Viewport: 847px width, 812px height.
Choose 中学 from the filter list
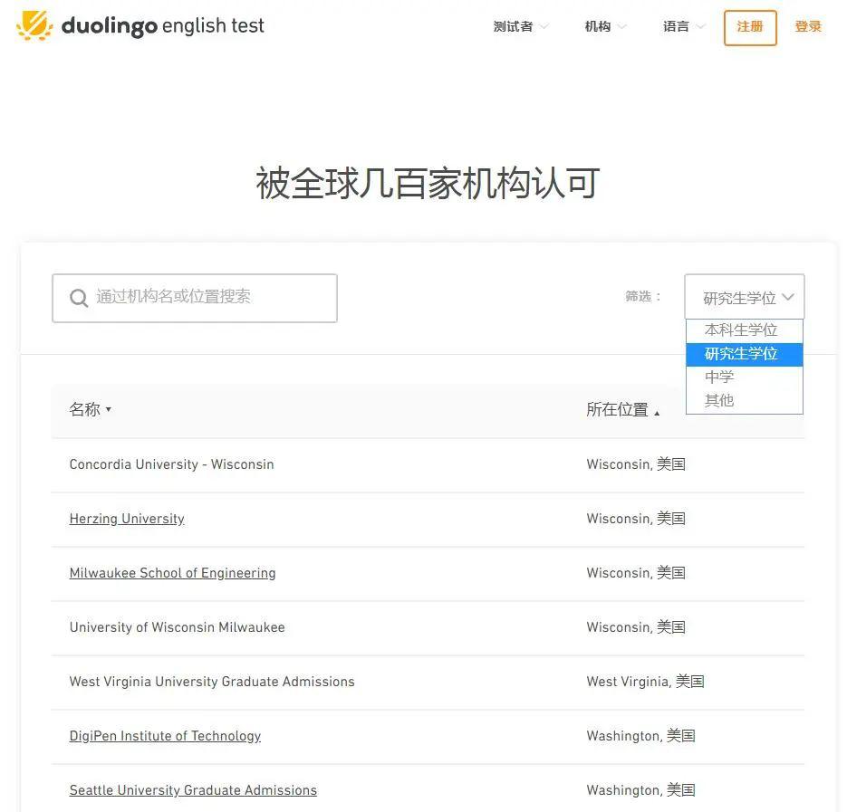(745, 377)
